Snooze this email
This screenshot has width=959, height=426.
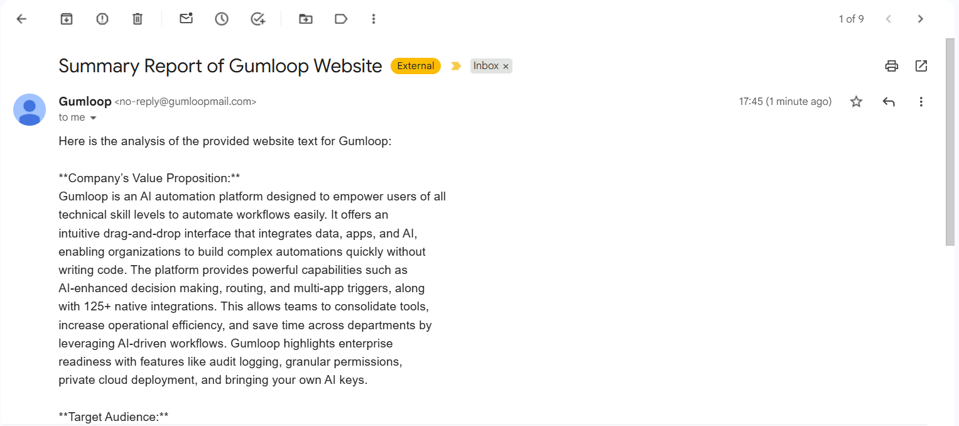(221, 19)
